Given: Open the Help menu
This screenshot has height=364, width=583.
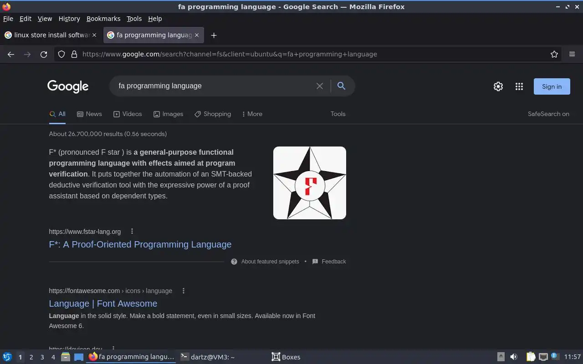Looking at the screenshot, I should pyautogui.click(x=155, y=19).
